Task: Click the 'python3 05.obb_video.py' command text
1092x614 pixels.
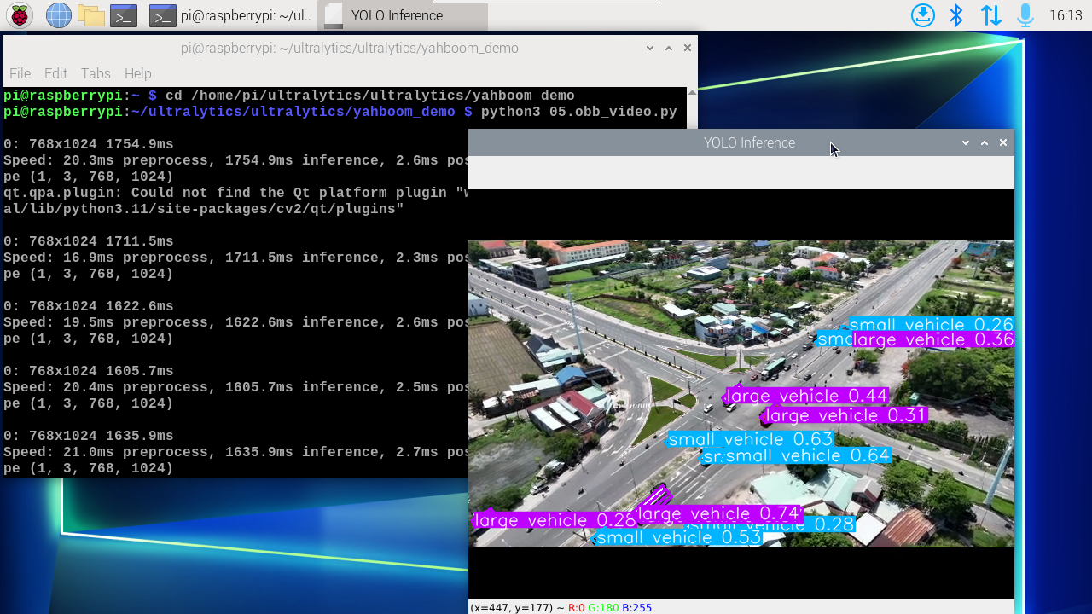Action: pyautogui.click(x=578, y=112)
